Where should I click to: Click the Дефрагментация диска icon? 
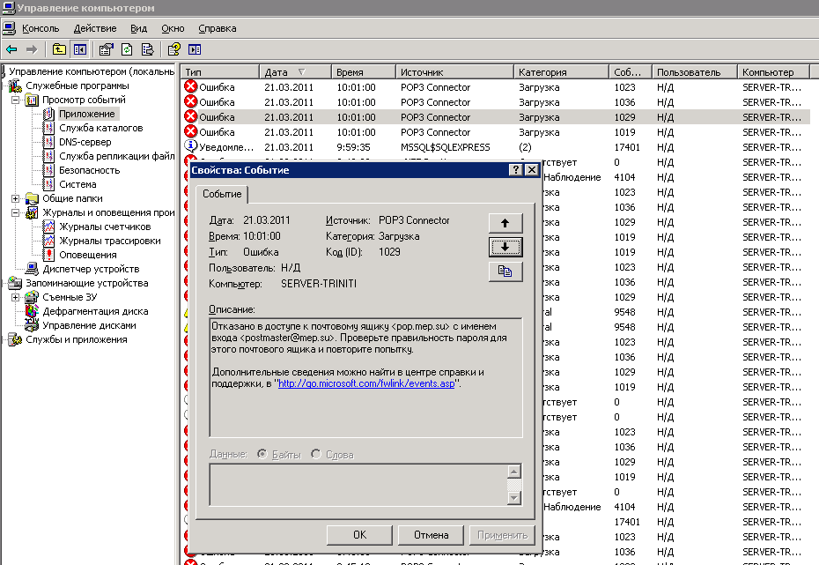click(x=32, y=311)
